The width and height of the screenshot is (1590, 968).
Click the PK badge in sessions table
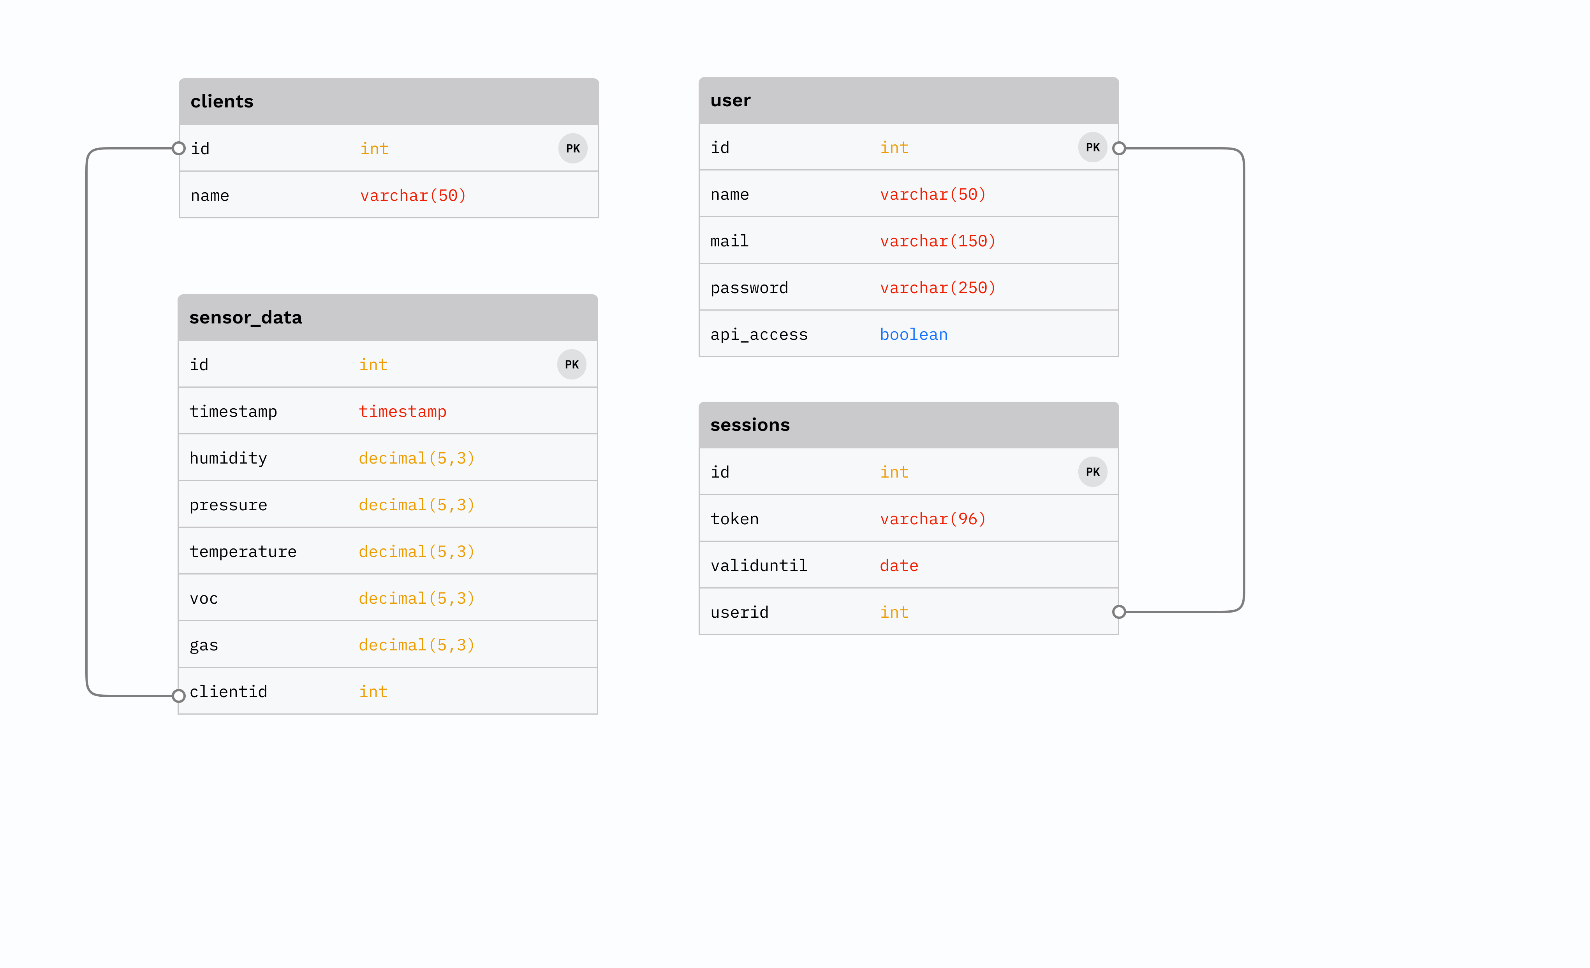point(1092,471)
